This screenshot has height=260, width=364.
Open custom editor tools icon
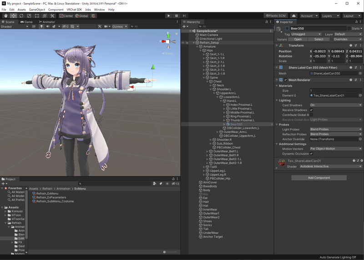tap(52, 16)
